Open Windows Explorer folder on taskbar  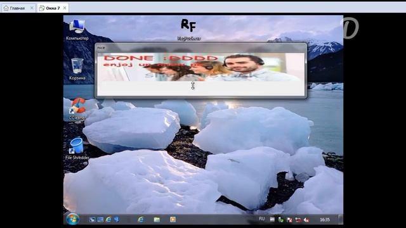[157, 220]
